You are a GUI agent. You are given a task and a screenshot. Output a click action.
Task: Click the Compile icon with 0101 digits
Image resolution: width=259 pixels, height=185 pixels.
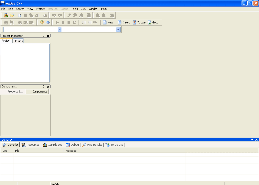tap(6, 22)
